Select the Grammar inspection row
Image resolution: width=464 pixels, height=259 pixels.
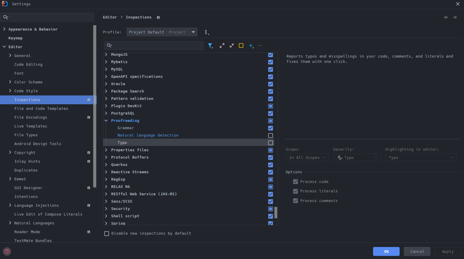[189, 128]
